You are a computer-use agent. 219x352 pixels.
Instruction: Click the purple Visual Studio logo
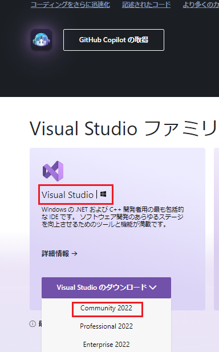53,171
